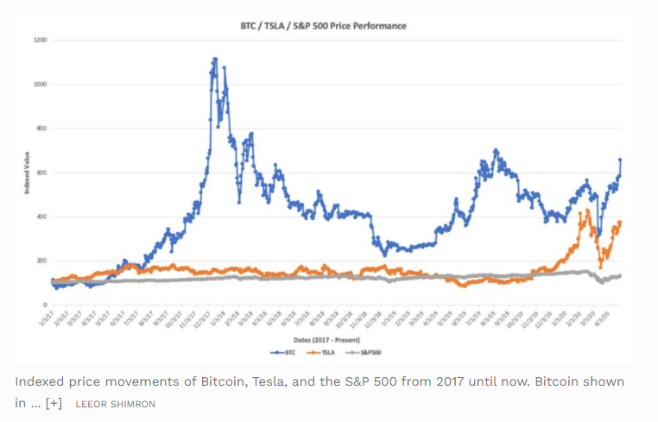Screen dimensions: 658x422
Task: Select the 600 y-axis gridline label
Action: click(x=42, y=173)
